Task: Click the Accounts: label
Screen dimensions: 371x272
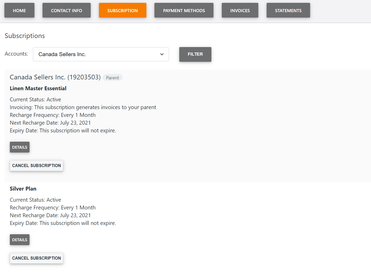Action: (16, 54)
